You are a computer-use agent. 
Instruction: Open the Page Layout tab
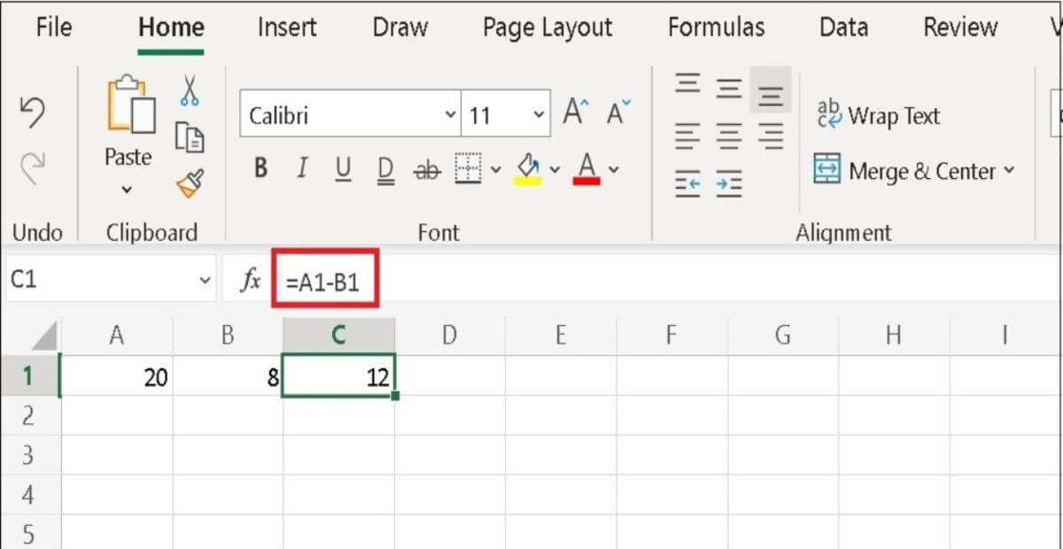coord(547,27)
